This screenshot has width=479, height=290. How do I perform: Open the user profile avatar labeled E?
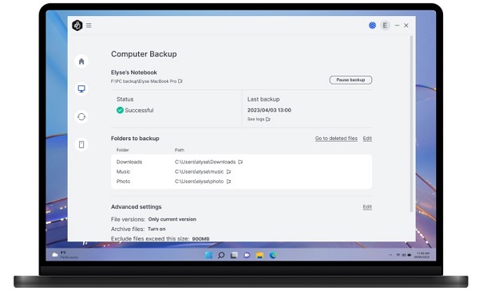[x=385, y=25]
